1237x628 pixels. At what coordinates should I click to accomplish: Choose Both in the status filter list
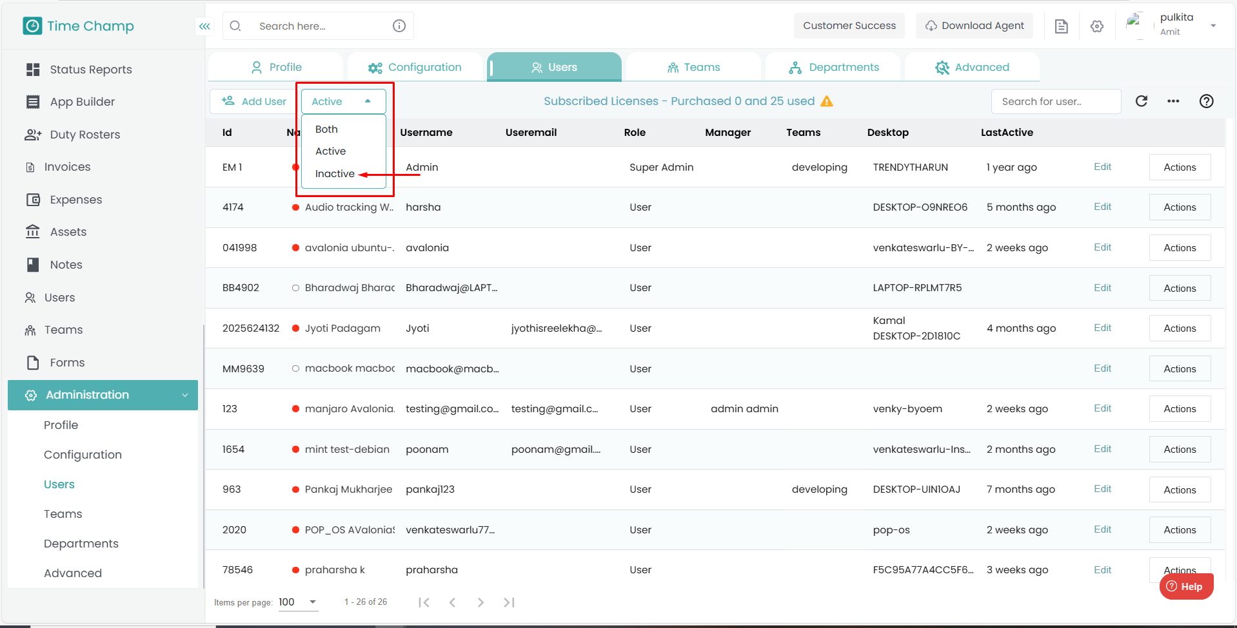coord(326,129)
